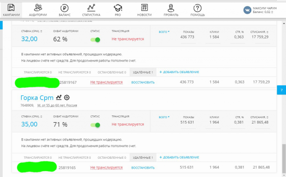Viewport: 286px width, 177px height.
Task: Toggle status switch for 32,00 campaign
Action: (x=95, y=40)
